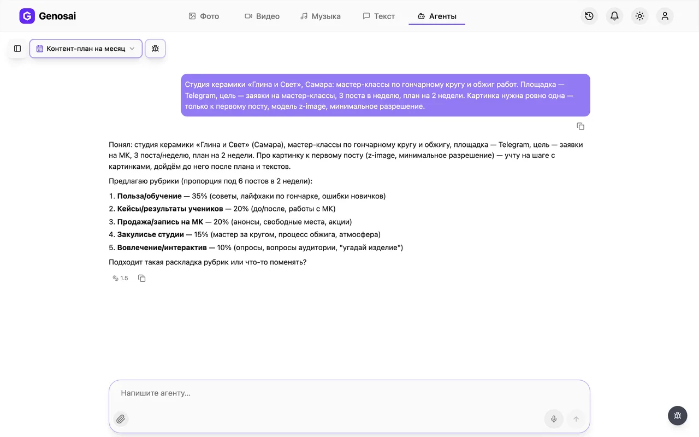Open the floating bug button bottom-right
699x437 pixels.
[x=678, y=416]
